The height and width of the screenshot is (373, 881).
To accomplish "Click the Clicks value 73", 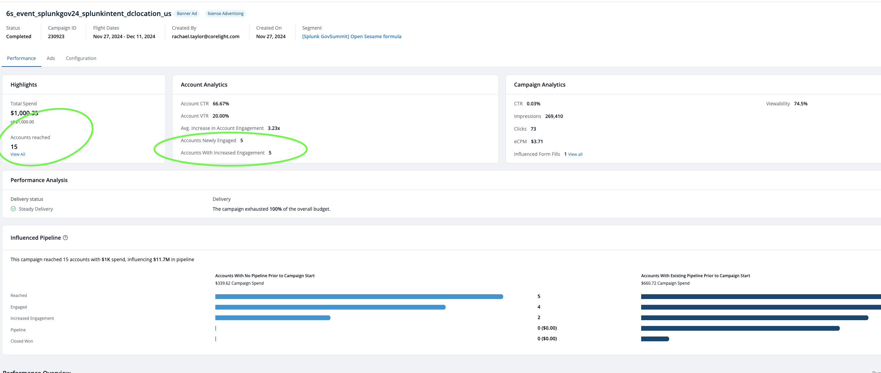I will click(x=534, y=129).
